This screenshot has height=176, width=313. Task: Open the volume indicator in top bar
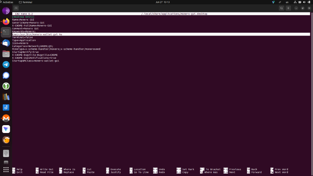(304, 2)
